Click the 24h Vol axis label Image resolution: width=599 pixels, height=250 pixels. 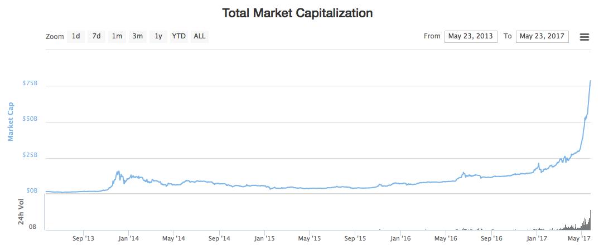coord(21,213)
